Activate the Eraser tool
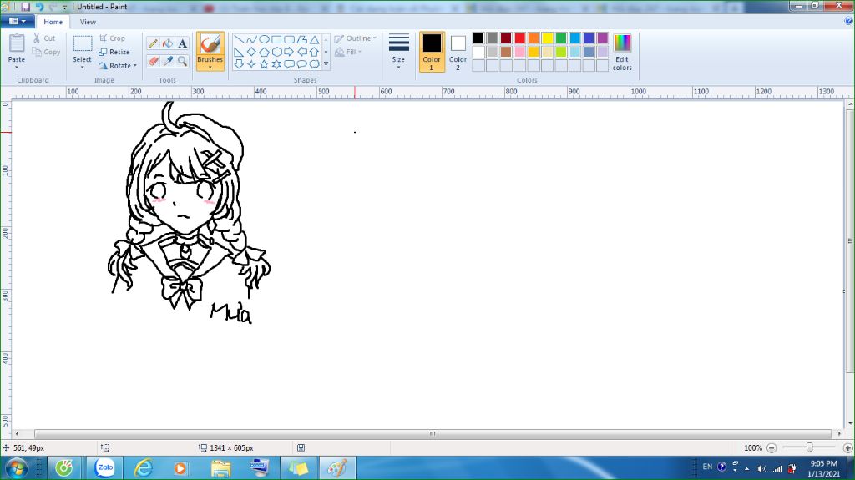Screen dimensions: 855x480 point(154,61)
